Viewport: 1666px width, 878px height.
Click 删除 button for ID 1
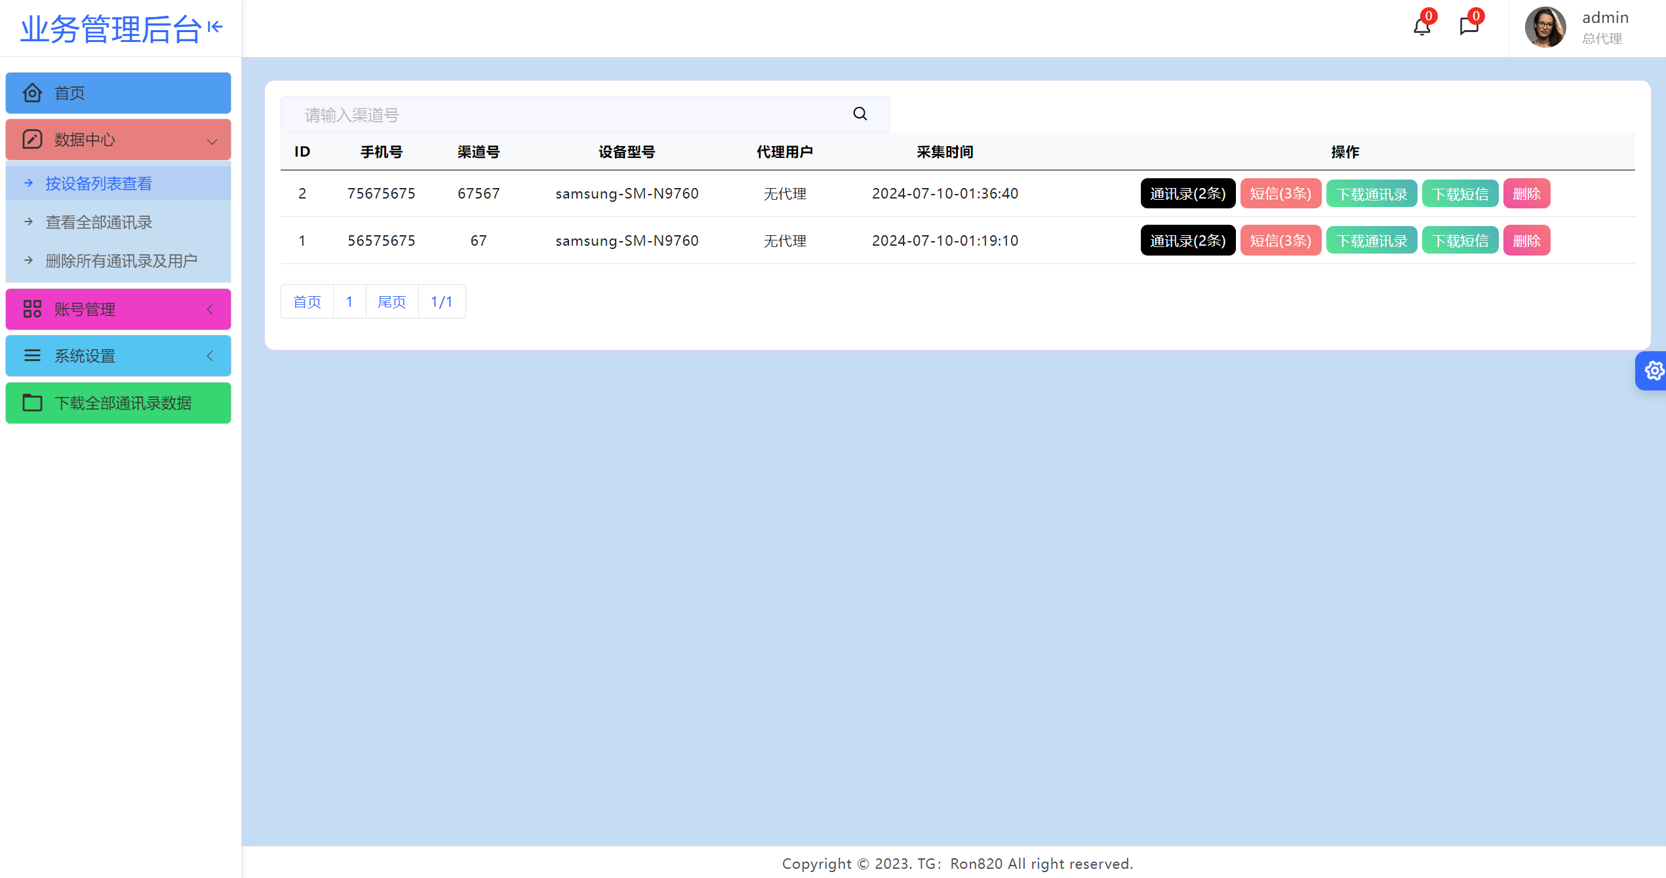click(x=1525, y=239)
